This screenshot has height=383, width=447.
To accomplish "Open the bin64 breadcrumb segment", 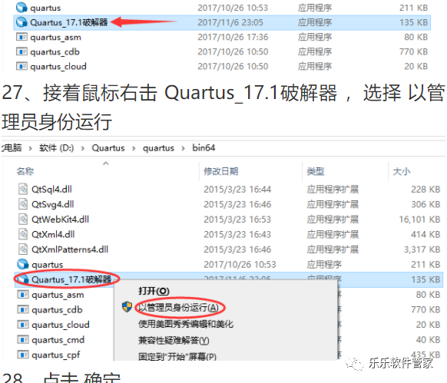I will [204, 147].
